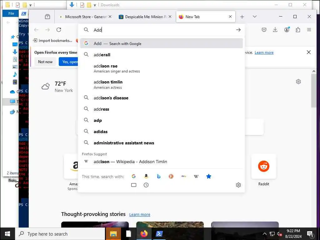Viewport: 320px width, 240px height.
Task: Select the adidas suggestion
Action: point(162,132)
